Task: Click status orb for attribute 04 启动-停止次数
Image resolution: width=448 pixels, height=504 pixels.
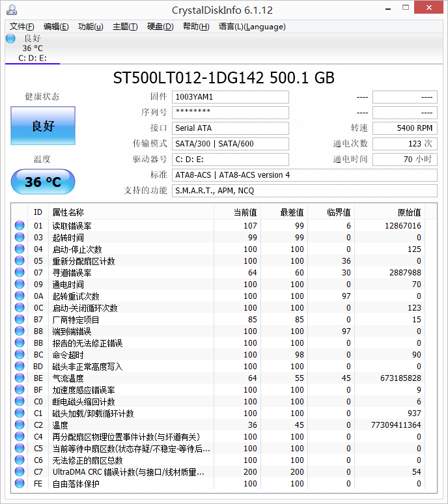Action: [20, 249]
